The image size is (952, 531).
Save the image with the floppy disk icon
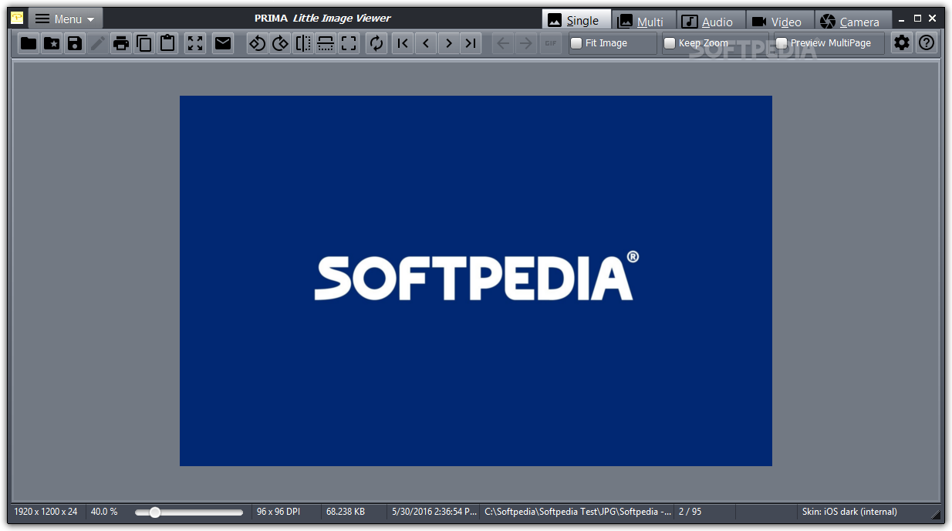point(75,43)
